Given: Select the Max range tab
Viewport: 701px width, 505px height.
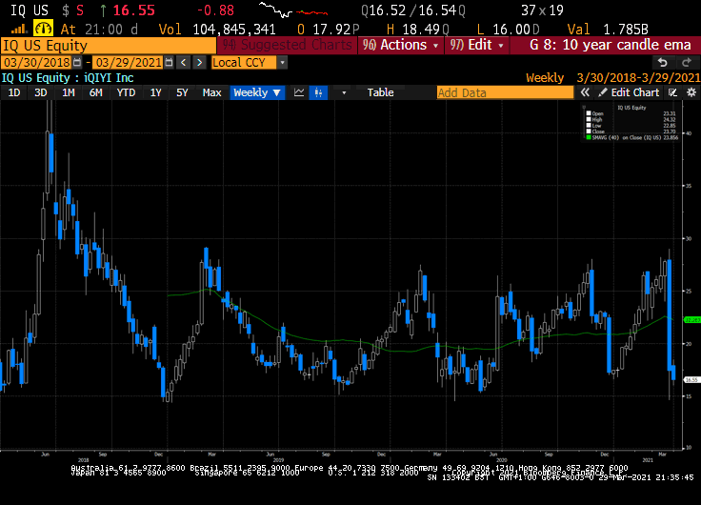Looking at the screenshot, I should click(211, 92).
